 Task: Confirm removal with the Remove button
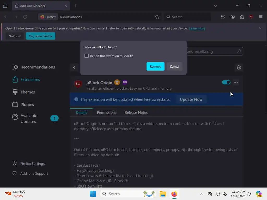[x=155, y=66]
